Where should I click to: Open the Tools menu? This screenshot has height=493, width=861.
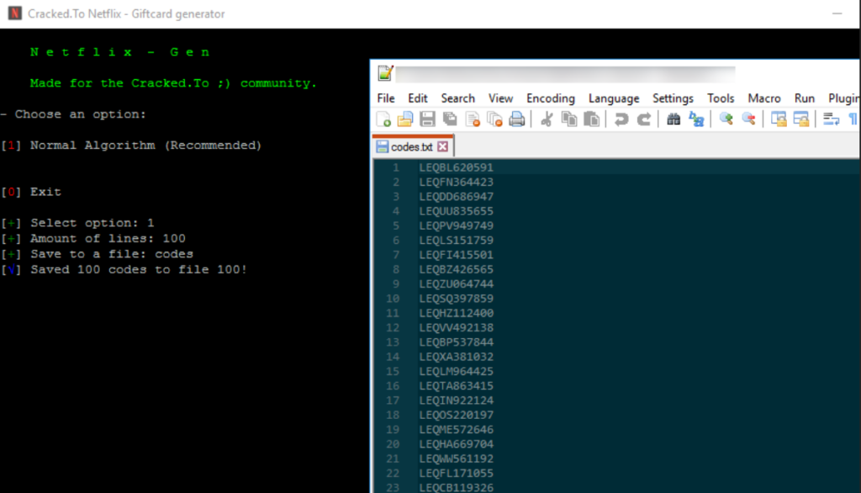point(721,98)
